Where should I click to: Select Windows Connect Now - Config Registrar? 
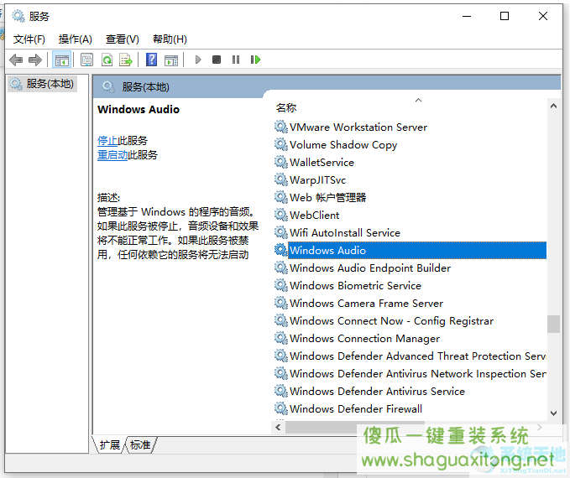[x=391, y=320]
